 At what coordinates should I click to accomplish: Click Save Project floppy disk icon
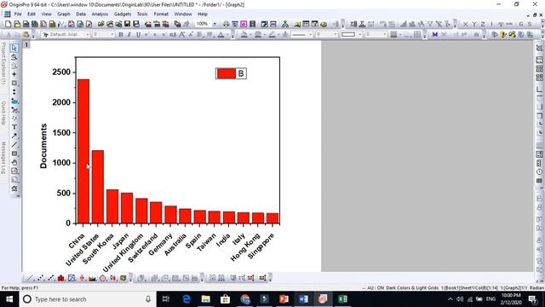pyautogui.click(x=127, y=24)
